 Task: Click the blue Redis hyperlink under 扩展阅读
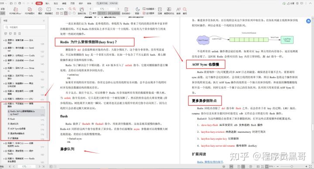tap(210, 162)
